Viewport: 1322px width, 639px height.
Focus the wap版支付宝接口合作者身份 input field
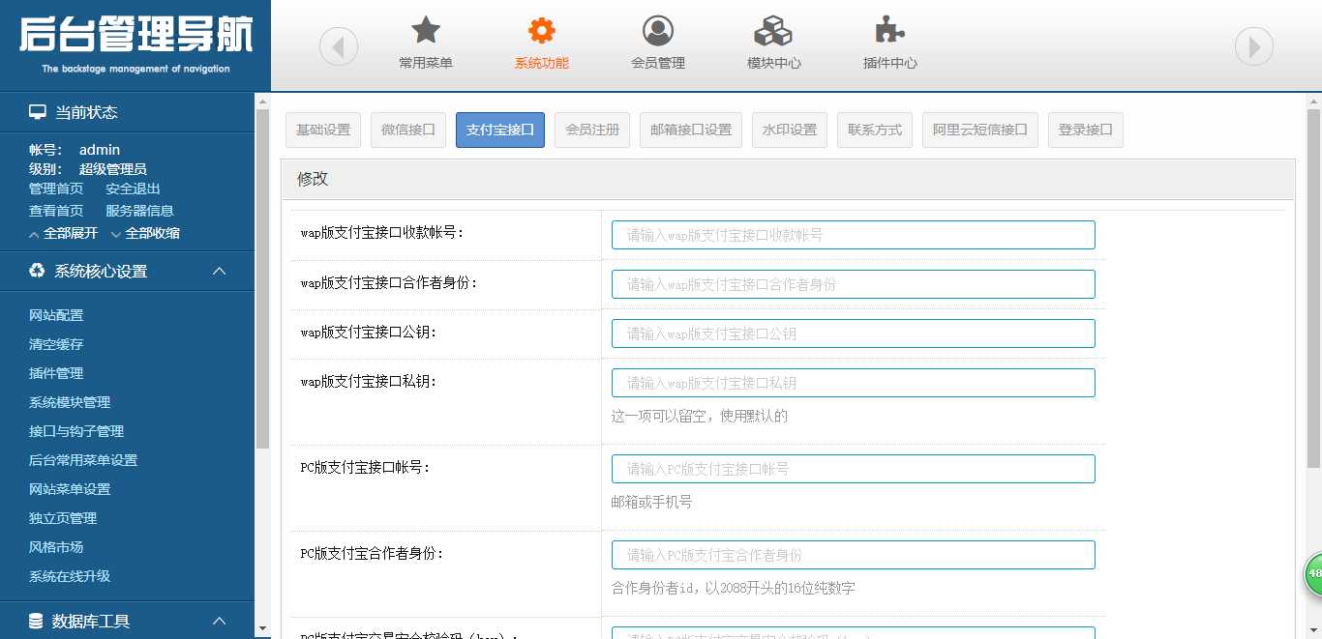(854, 284)
